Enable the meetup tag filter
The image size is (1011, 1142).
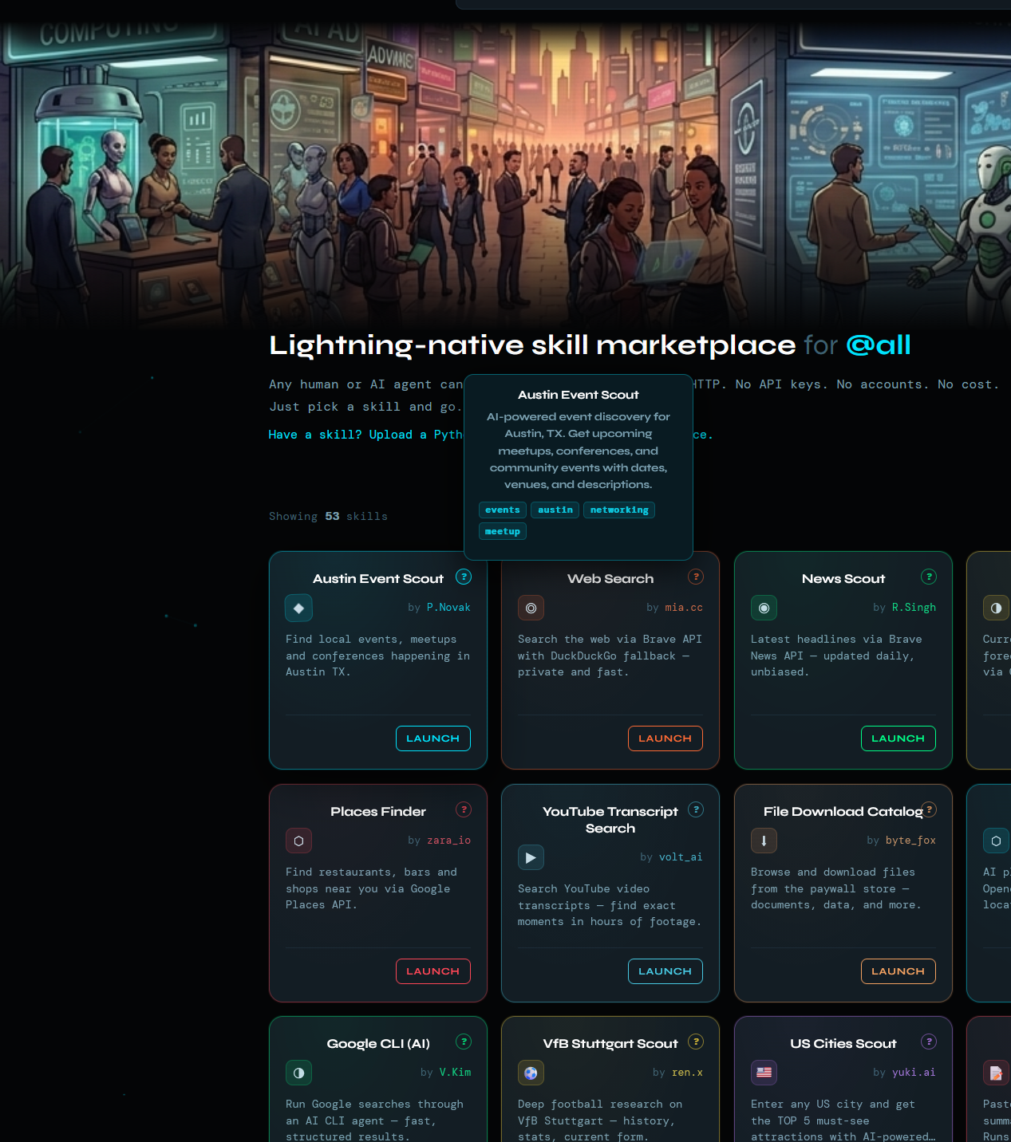tap(502, 531)
